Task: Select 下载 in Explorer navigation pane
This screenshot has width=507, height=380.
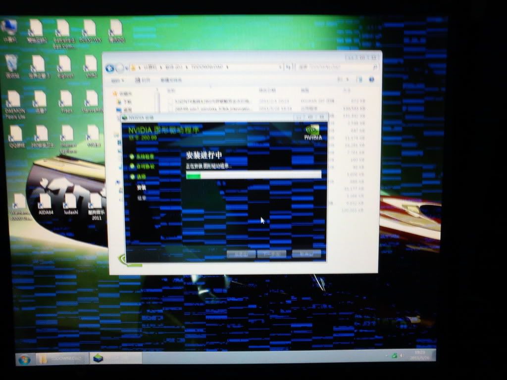Action: point(124,102)
